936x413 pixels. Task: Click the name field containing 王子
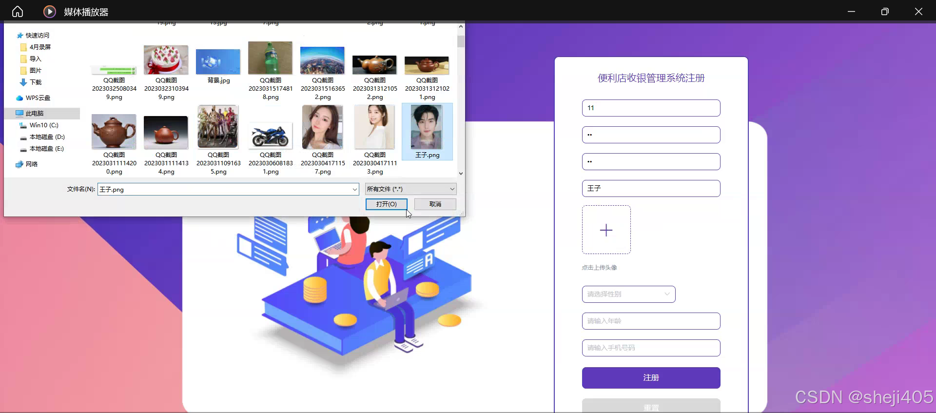point(651,189)
